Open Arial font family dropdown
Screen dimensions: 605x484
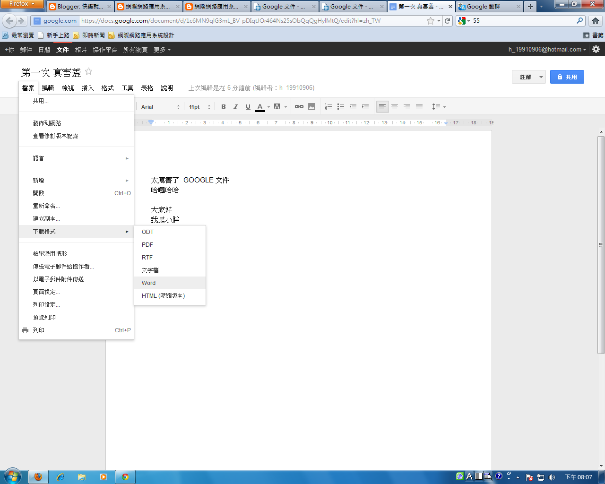(x=160, y=107)
